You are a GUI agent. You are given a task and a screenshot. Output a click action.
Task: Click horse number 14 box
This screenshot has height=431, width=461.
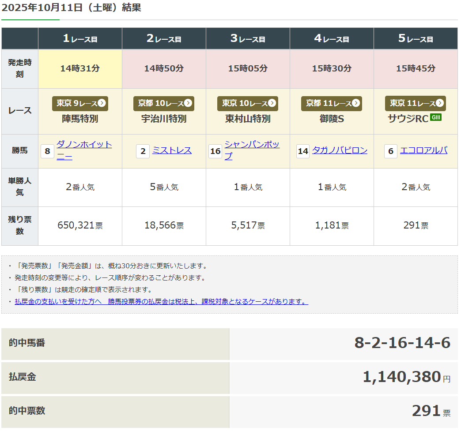point(303,151)
